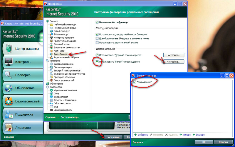Image resolution: width=235 pixels, height=147 pixels.
Task: Enable Преобразовывать IP-адреса в доменные имена
Action: (x=97, y=38)
